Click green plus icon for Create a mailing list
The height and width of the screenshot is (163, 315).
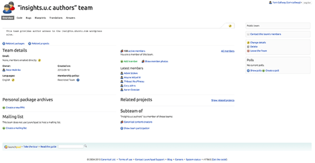click(4, 128)
